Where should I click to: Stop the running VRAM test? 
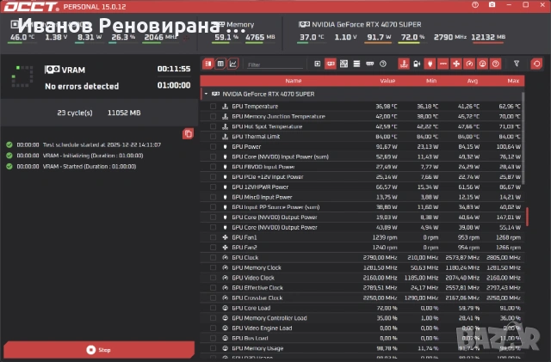click(x=99, y=350)
